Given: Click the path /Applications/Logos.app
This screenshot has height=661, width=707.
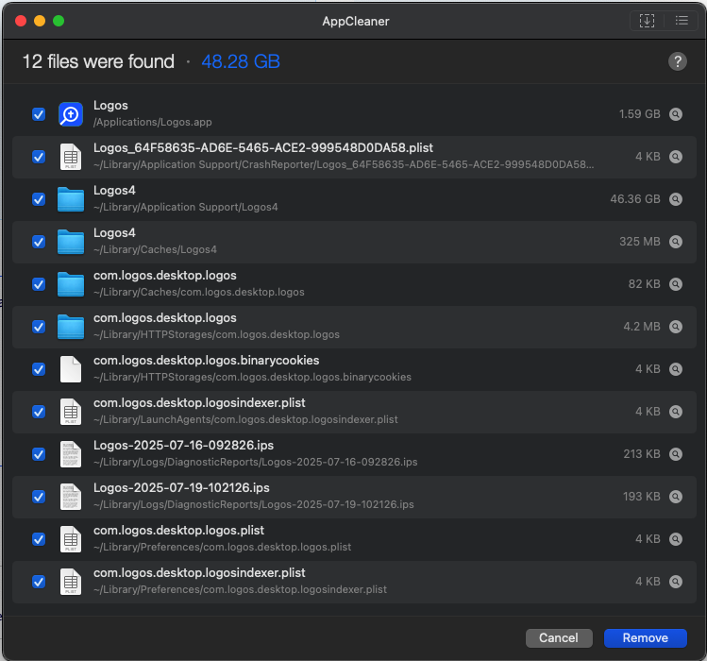Looking at the screenshot, I should tap(152, 122).
